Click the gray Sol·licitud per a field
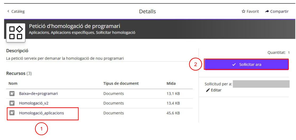This screenshot has width=296, height=140. click(x=261, y=84)
